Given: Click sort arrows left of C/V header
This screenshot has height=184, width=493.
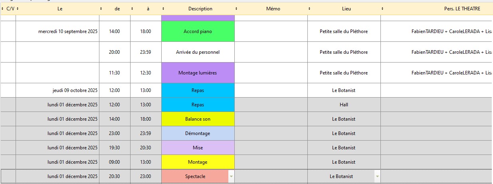Looking at the screenshot, I should pyautogui.click(x=3, y=9).
